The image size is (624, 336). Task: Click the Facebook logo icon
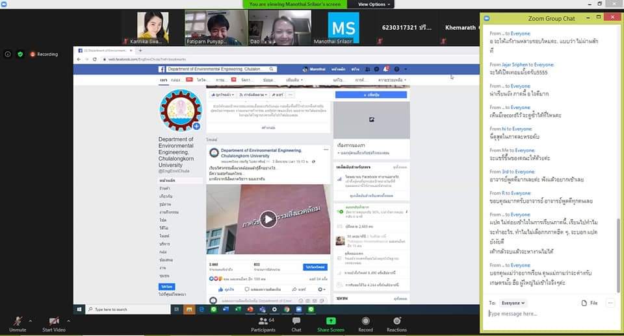(x=162, y=69)
